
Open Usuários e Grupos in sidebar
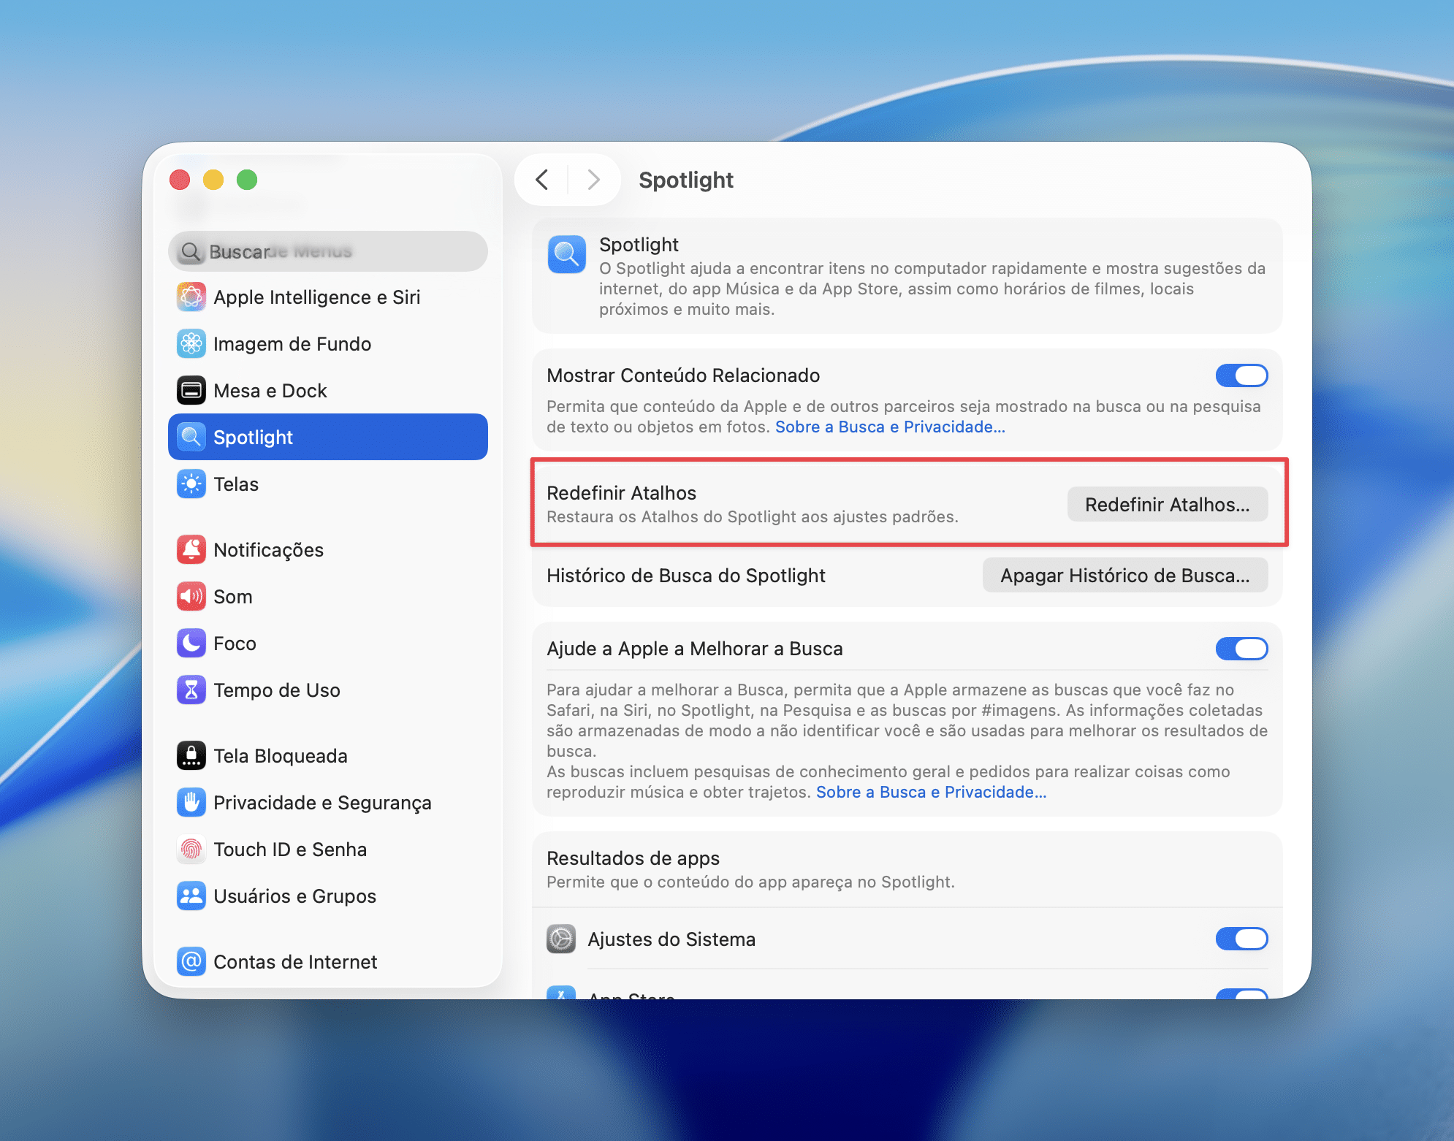pyautogui.click(x=294, y=896)
